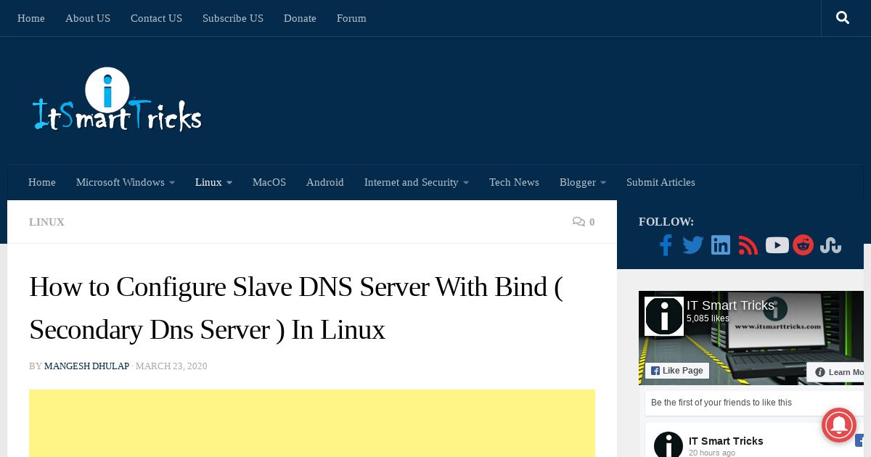Open the About US page
This screenshot has height=457, width=871.
tap(88, 18)
